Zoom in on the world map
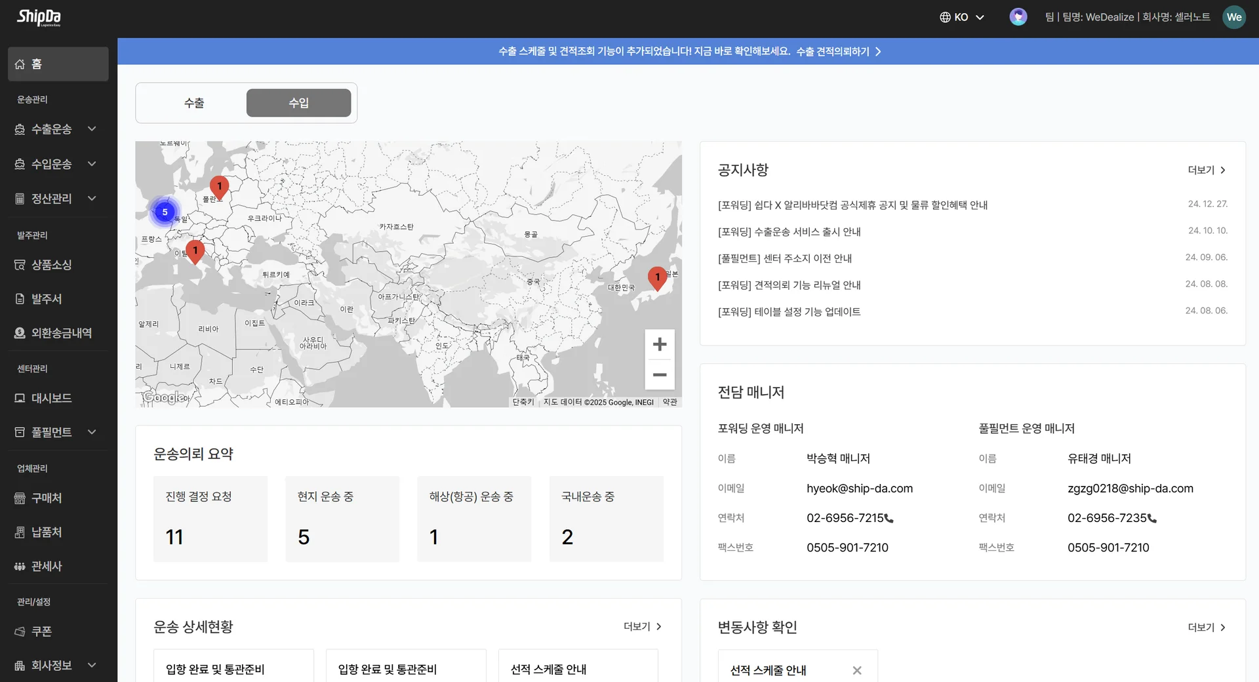Screen dimensions: 1259x682 660,344
